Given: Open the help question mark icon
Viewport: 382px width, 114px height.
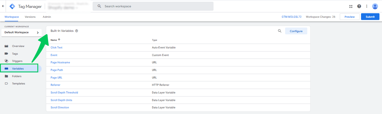Looking at the screenshot, I should pos(359,6).
